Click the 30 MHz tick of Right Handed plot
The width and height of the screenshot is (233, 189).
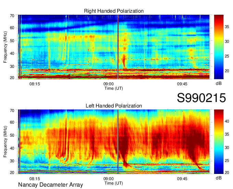(x=12, y=66)
